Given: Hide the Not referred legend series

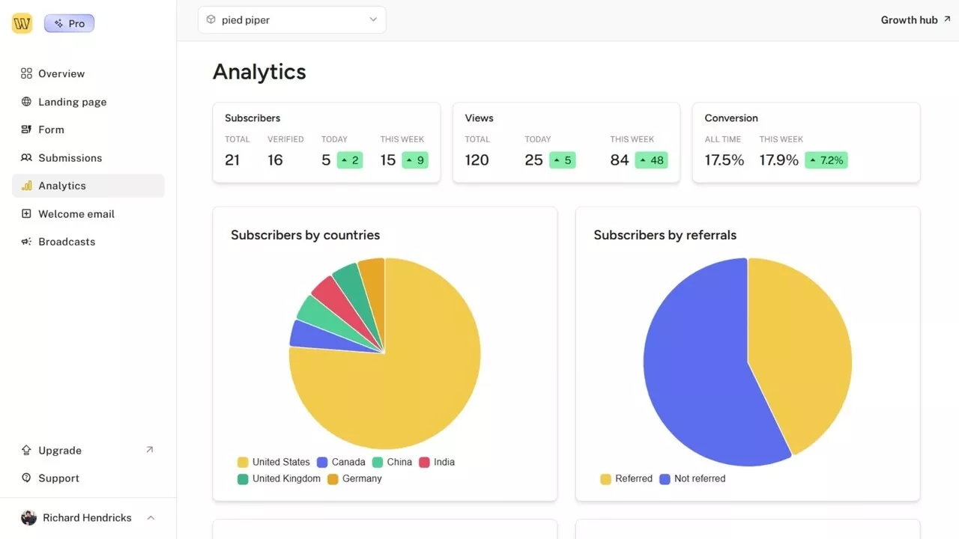Looking at the screenshot, I should tap(692, 478).
